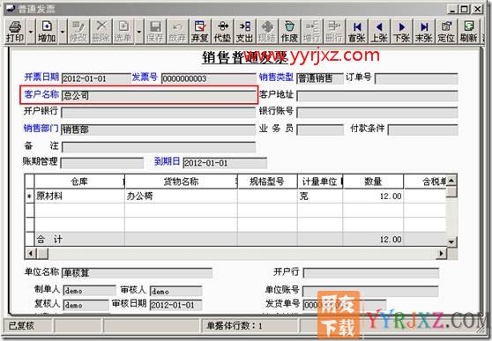The image size is (492, 341).
Task: Click the 审核日期 date field
Action: coord(175,305)
